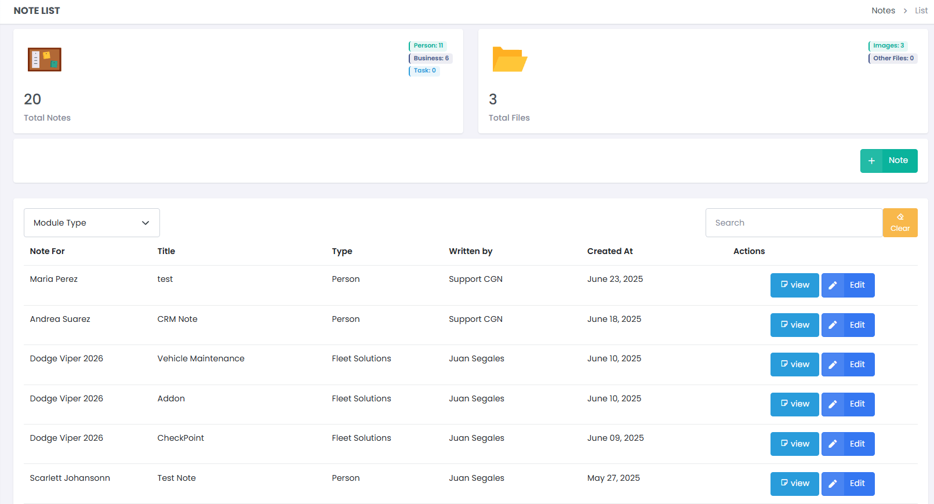The width and height of the screenshot is (934, 504).
Task: Click the corkboard notes icon
Action: (45, 59)
